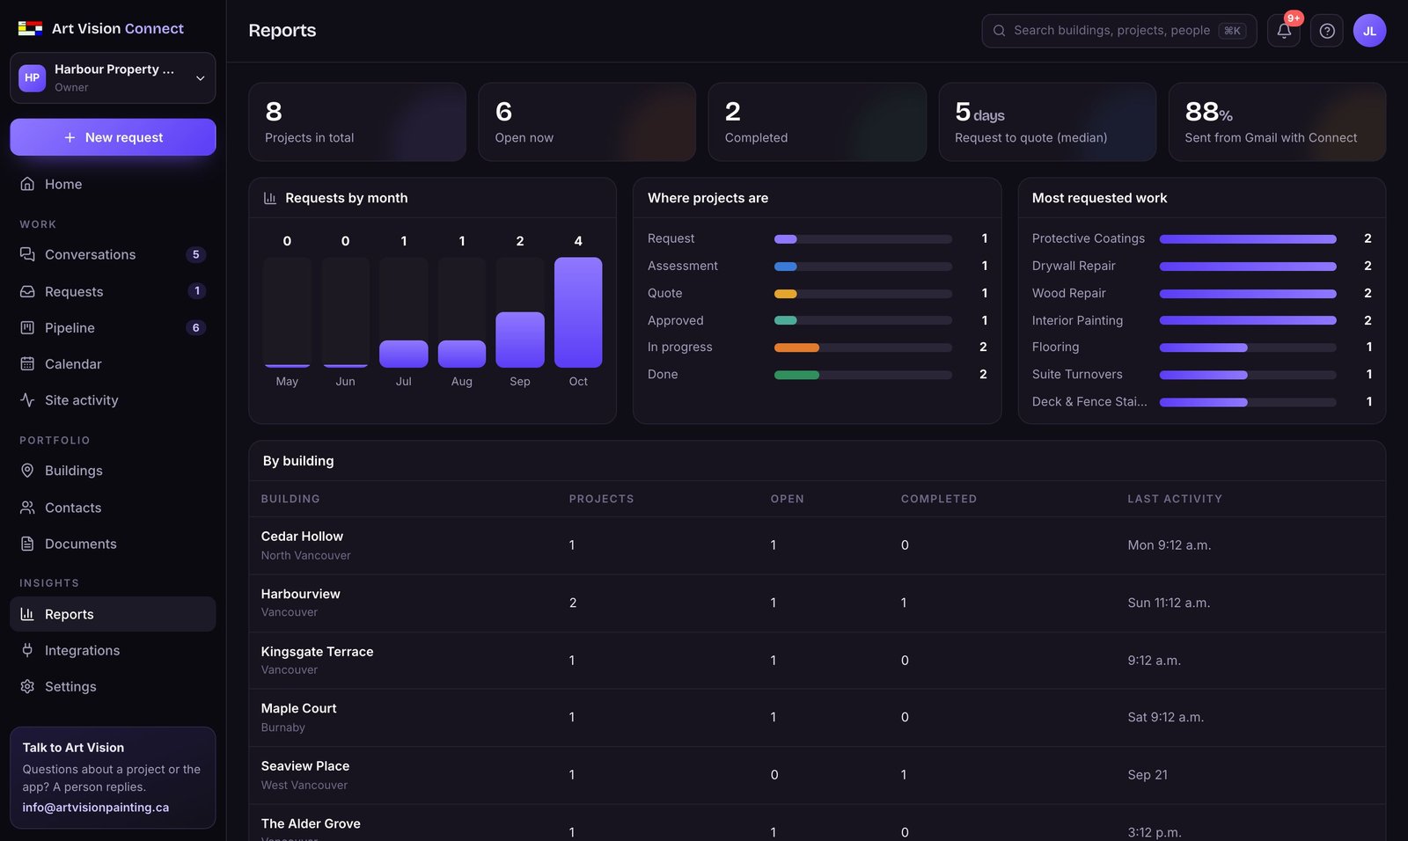Click the Protective Coatings progress bar
Screen dimensions: 1408x841
tap(1248, 238)
